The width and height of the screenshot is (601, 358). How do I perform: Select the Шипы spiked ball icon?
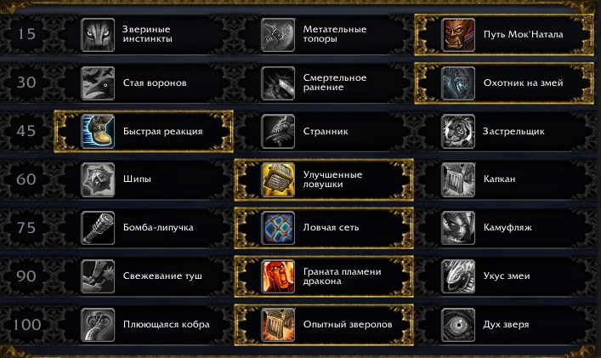(98, 179)
